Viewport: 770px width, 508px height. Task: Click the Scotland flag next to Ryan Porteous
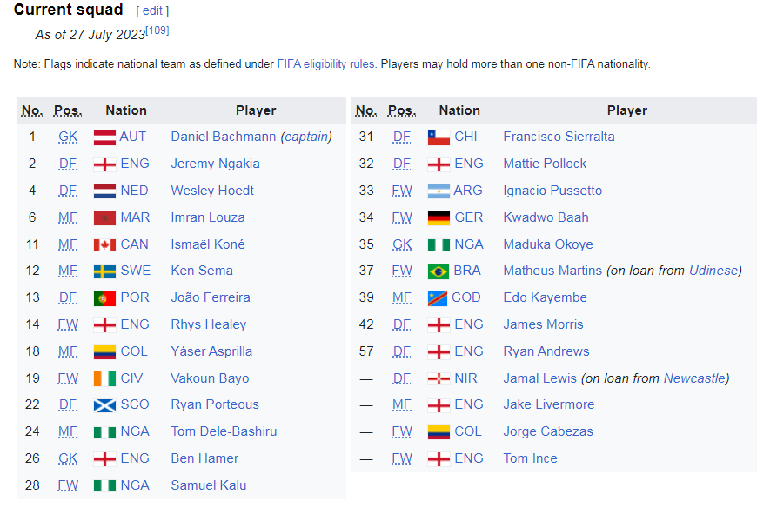click(104, 405)
